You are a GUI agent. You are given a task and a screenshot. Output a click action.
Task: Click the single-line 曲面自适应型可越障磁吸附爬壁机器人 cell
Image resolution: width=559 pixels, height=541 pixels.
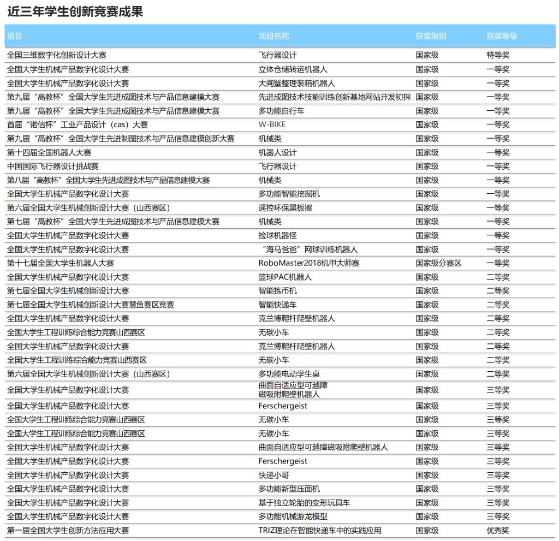pyautogui.click(x=323, y=447)
